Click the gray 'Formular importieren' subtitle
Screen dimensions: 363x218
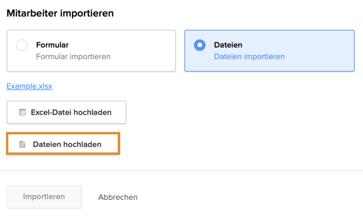click(73, 57)
